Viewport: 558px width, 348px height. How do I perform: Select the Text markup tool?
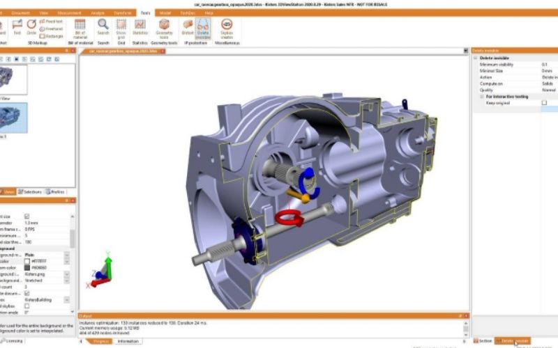pos(17,27)
